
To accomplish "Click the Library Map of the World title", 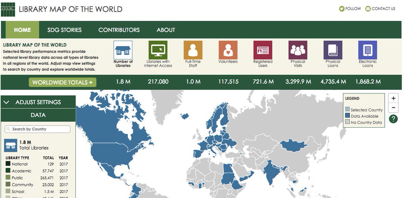I will click(70, 9).
